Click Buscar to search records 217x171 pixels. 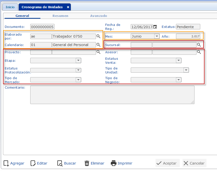pos(67,163)
